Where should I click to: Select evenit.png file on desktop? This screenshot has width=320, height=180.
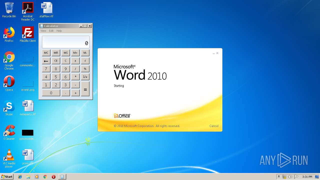pos(28,86)
